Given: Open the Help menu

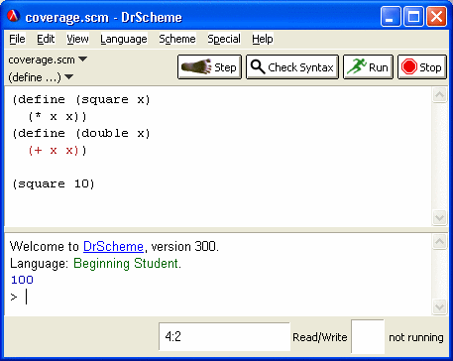Looking at the screenshot, I should click(263, 39).
